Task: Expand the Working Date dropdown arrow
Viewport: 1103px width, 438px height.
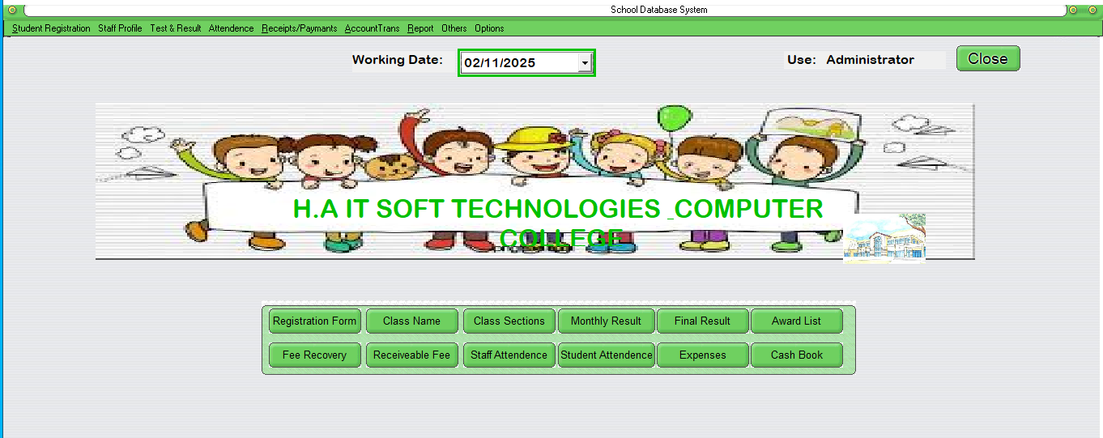Action: (585, 63)
